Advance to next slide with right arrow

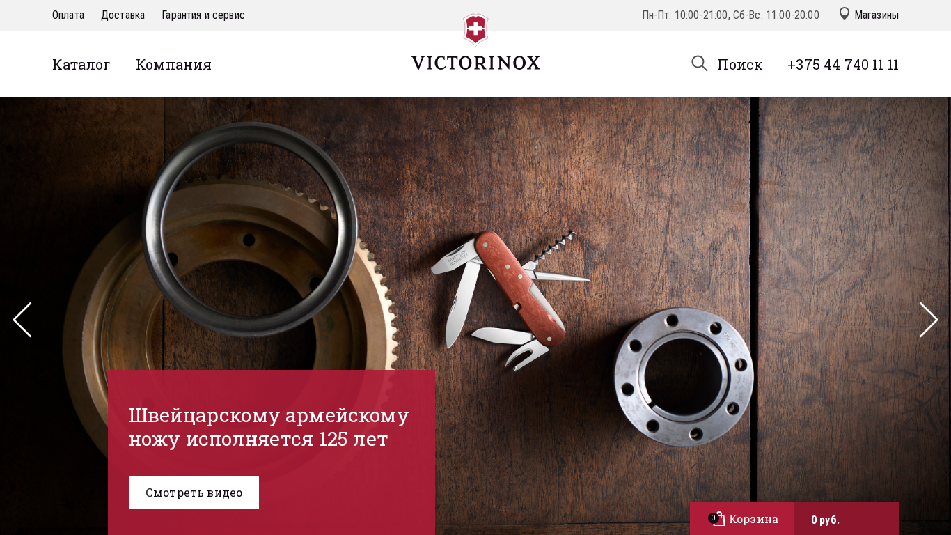point(929,320)
